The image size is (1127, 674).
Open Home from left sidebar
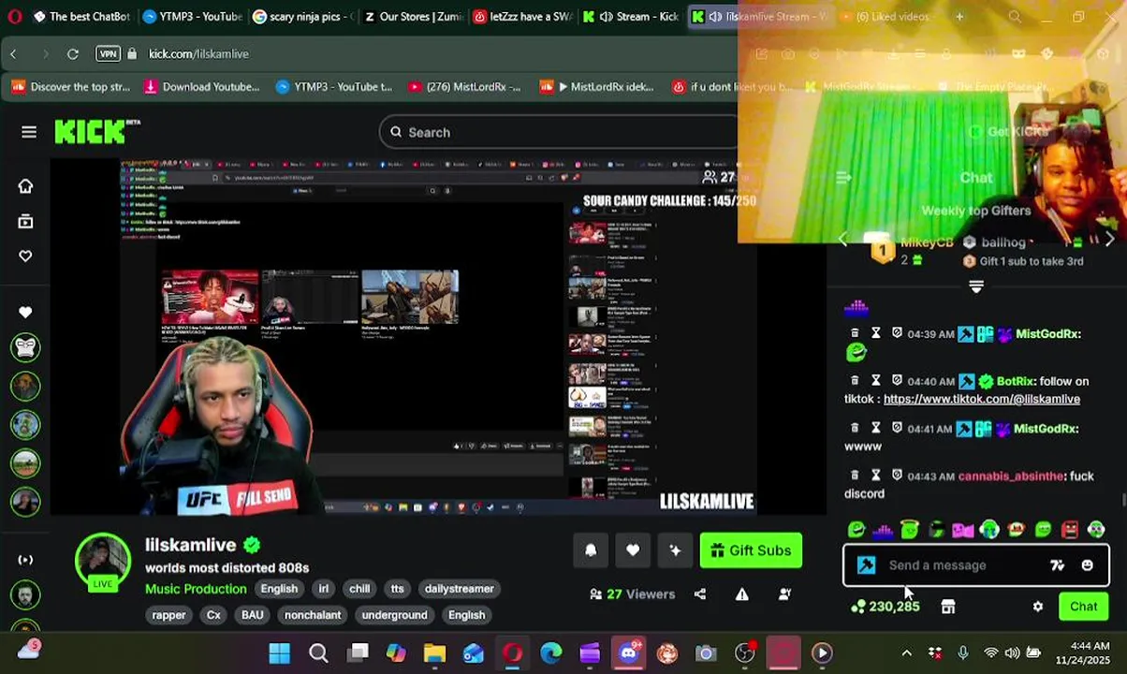point(25,186)
